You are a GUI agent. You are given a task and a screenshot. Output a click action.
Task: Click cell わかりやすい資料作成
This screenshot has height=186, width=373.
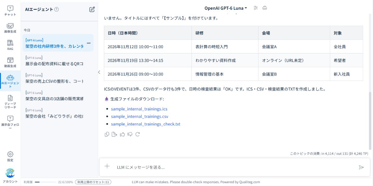point(225,60)
